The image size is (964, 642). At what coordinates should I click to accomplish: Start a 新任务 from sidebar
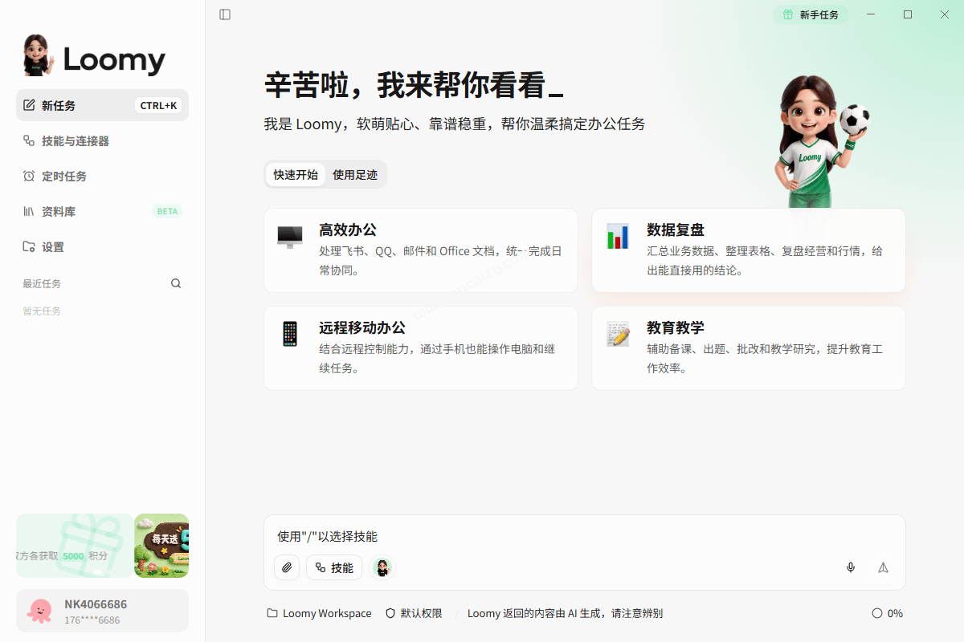click(x=102, y=105)
